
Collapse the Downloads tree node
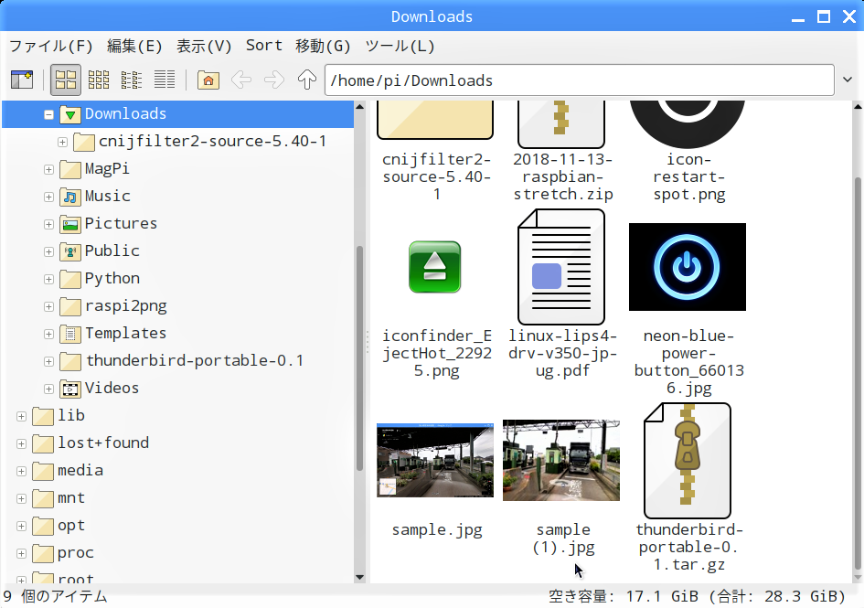point(48,114)
